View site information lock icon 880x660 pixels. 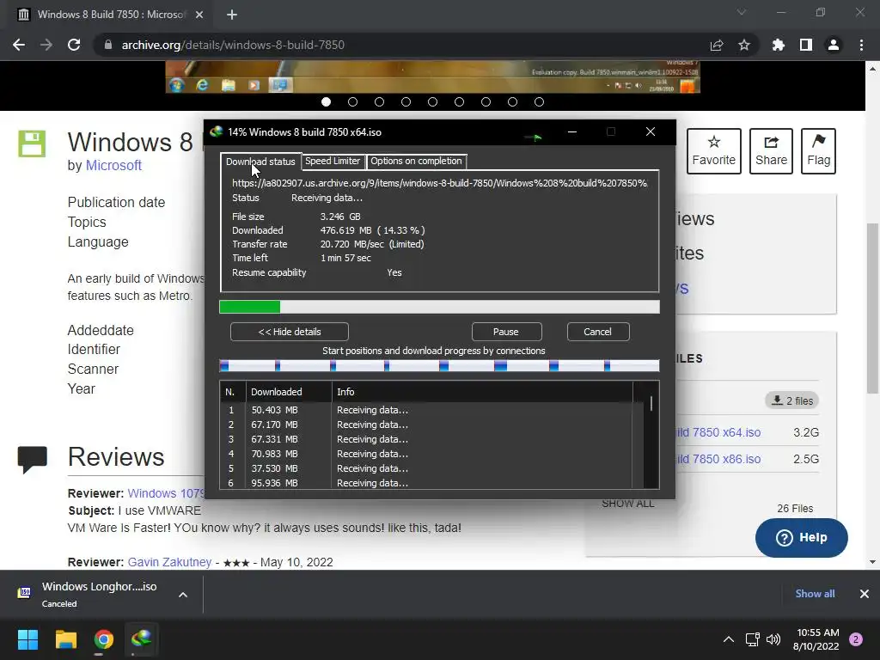(108, 45)
